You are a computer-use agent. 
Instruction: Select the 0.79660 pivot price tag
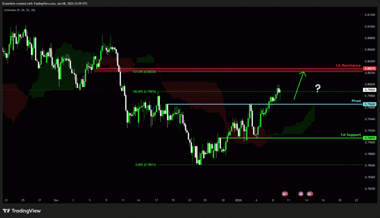click(370, 104)
